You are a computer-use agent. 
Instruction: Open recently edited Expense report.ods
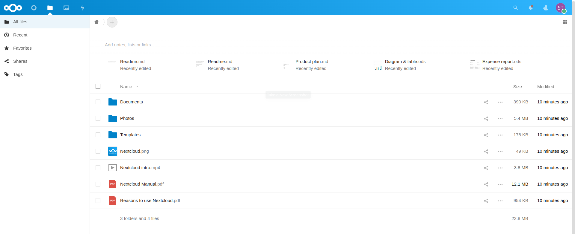[x=496, y=65]
